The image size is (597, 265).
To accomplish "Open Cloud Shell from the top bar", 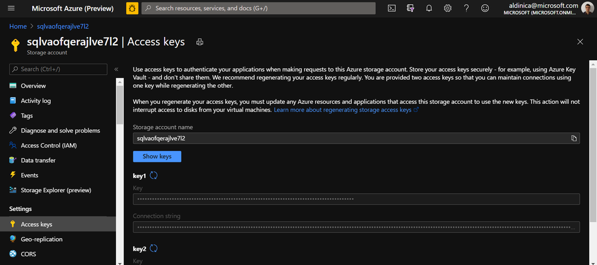I will (391, 8).
